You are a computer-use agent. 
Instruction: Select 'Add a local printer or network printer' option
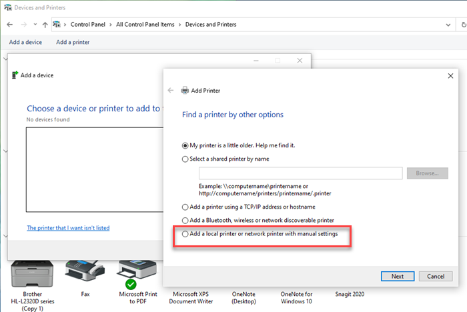185,234
